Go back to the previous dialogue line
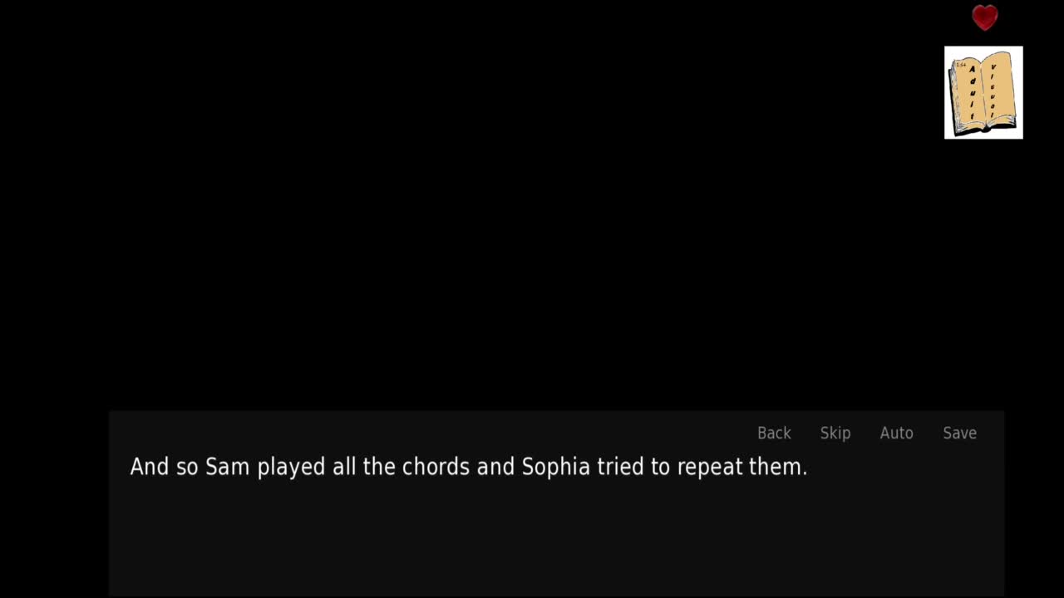Image resolution: width=1064 pixels, height=598 pixels. 774,433
